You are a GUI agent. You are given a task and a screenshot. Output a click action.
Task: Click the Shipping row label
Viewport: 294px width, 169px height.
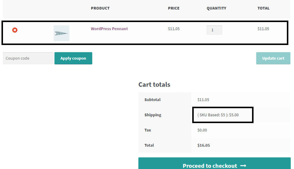coord(153,115)
